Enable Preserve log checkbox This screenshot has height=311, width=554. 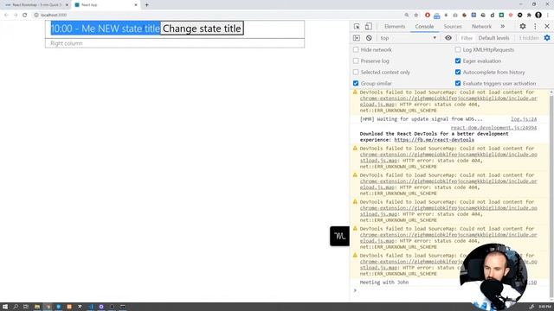pyautogui.click(x=356, y=61)
